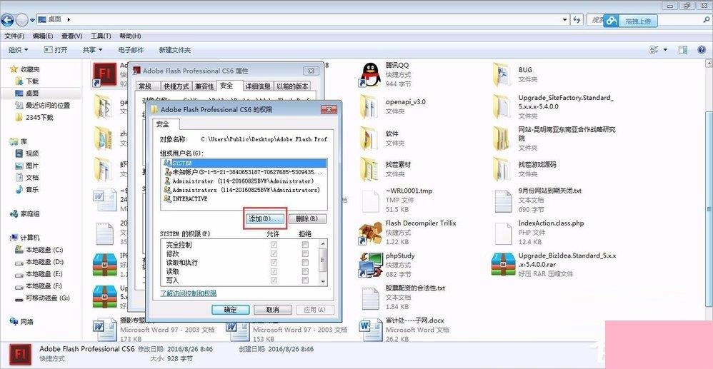Open the 文件(F) menu

pos(14,36)
